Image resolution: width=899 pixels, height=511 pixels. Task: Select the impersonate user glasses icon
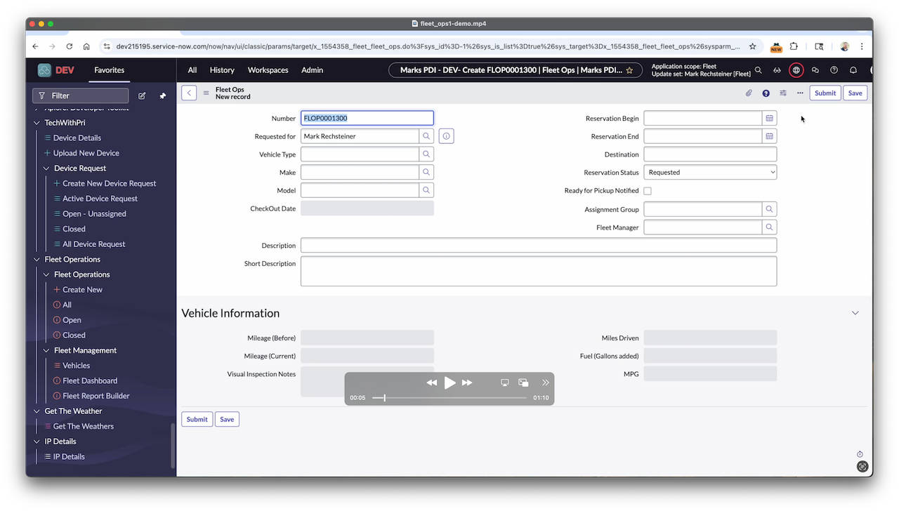[x=777, y=70]
